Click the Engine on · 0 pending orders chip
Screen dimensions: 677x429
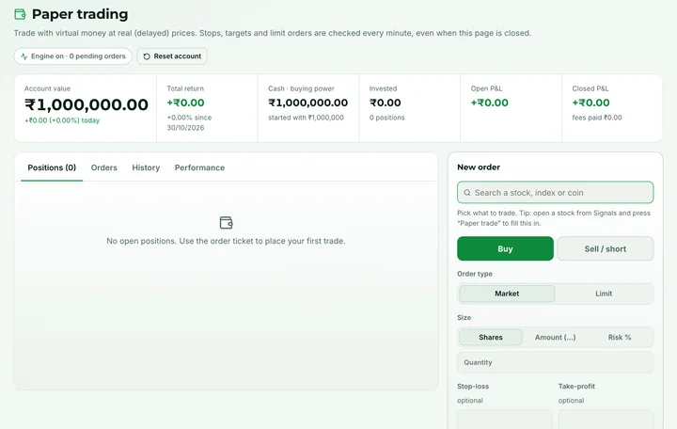click(x=73, y=56)
